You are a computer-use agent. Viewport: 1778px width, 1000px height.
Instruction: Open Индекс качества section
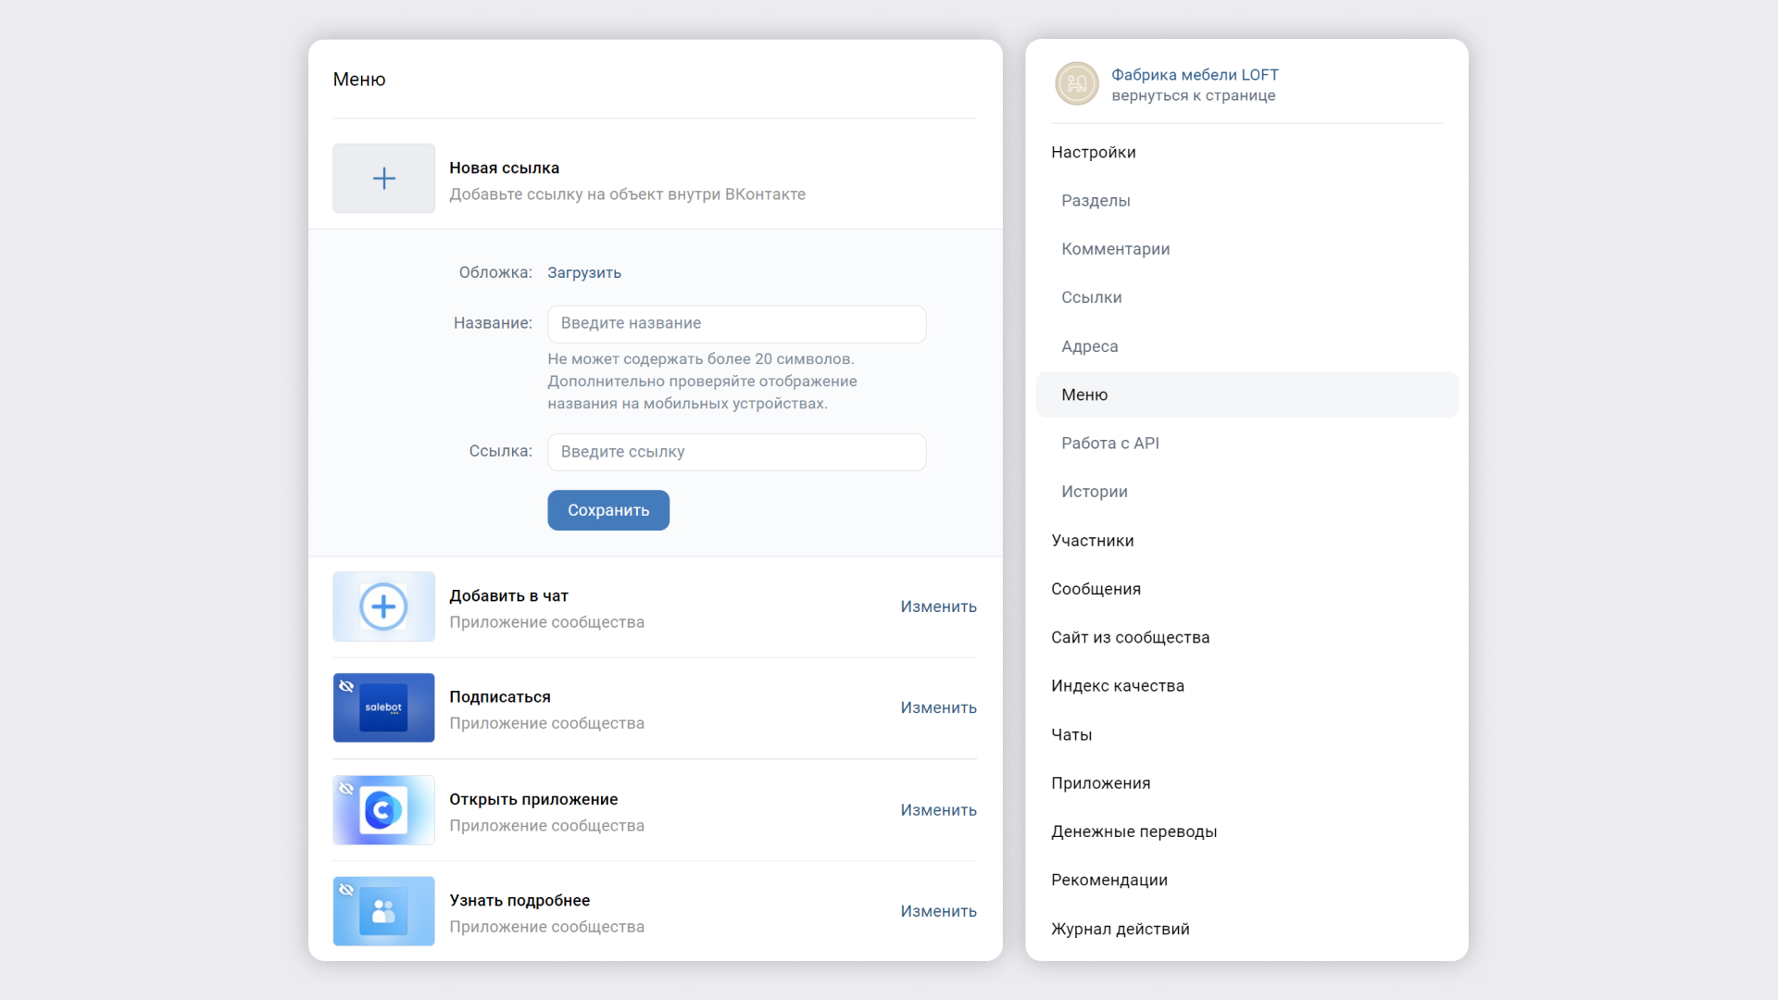point(1118,686)
